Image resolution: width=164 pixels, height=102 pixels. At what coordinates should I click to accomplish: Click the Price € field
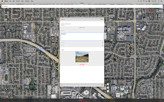pyautogui.click(x=82, y=43)
